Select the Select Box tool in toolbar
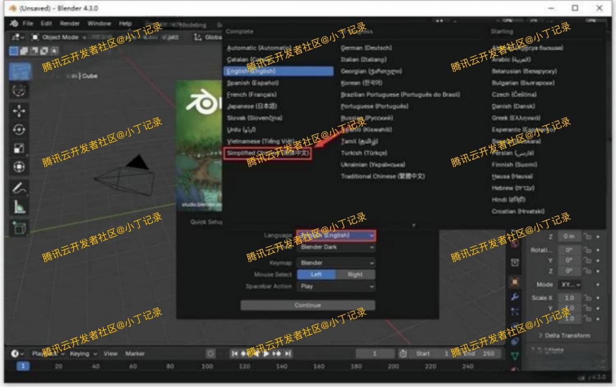 [20, 71]
